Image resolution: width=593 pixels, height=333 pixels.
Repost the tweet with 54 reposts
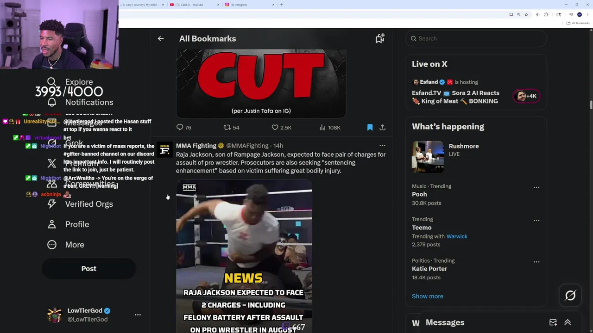[231, 127]
